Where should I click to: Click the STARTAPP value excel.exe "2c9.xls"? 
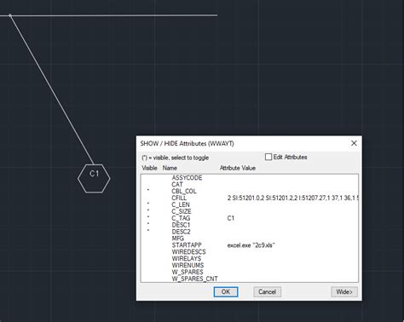(251, 245)
